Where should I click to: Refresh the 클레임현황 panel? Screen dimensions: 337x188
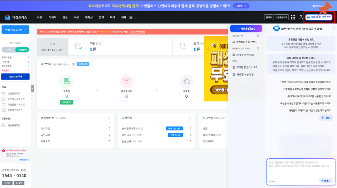pos(109,118)
